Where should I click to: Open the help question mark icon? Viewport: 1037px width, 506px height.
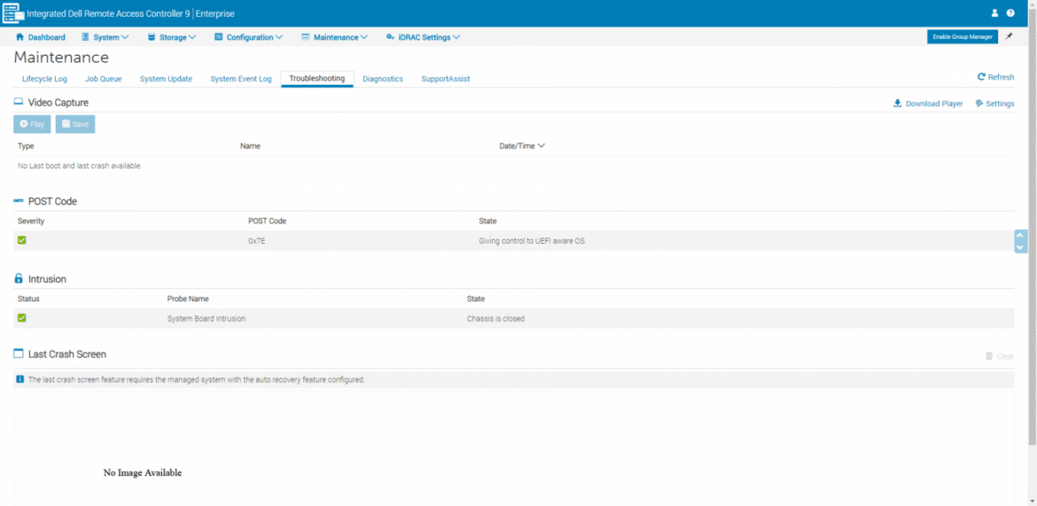(x=1010, y=13)
